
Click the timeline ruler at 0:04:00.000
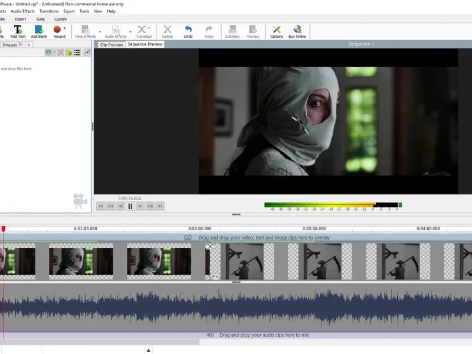pyautogui.click(x=428, y=229)
